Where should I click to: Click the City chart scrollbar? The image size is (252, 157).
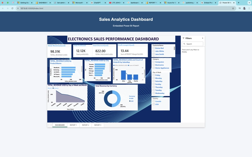[110, 67]
